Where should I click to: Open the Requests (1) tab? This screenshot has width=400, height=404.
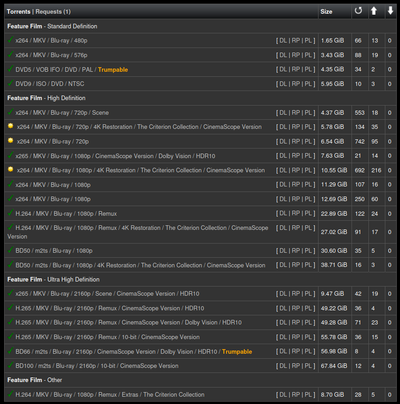coord(53,11)
